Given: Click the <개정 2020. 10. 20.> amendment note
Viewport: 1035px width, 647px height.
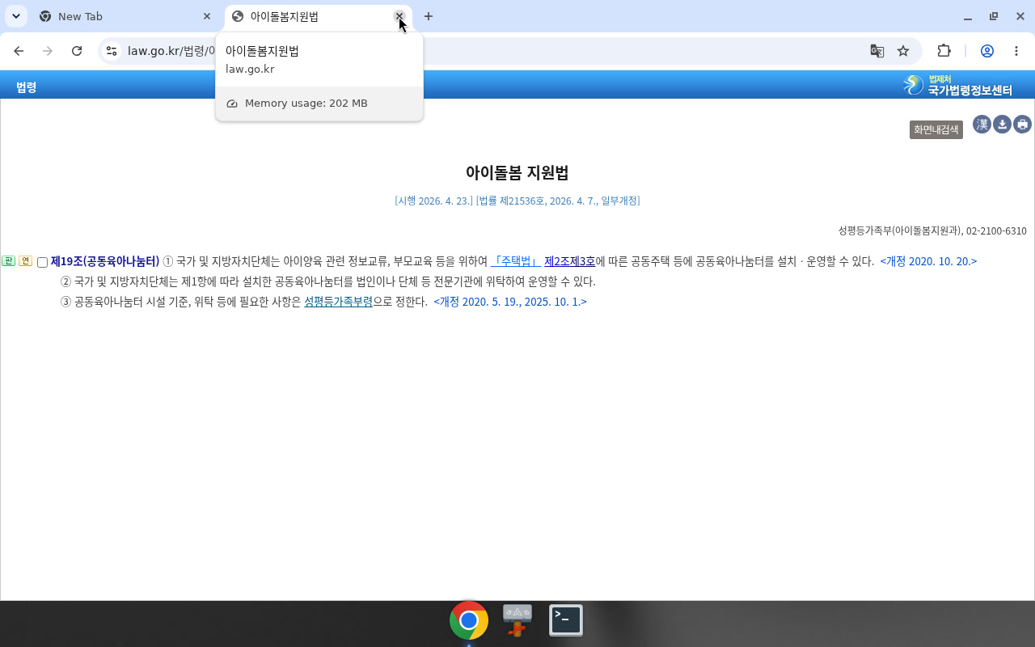Looking at the screenshot, I should tap(928, 261).
